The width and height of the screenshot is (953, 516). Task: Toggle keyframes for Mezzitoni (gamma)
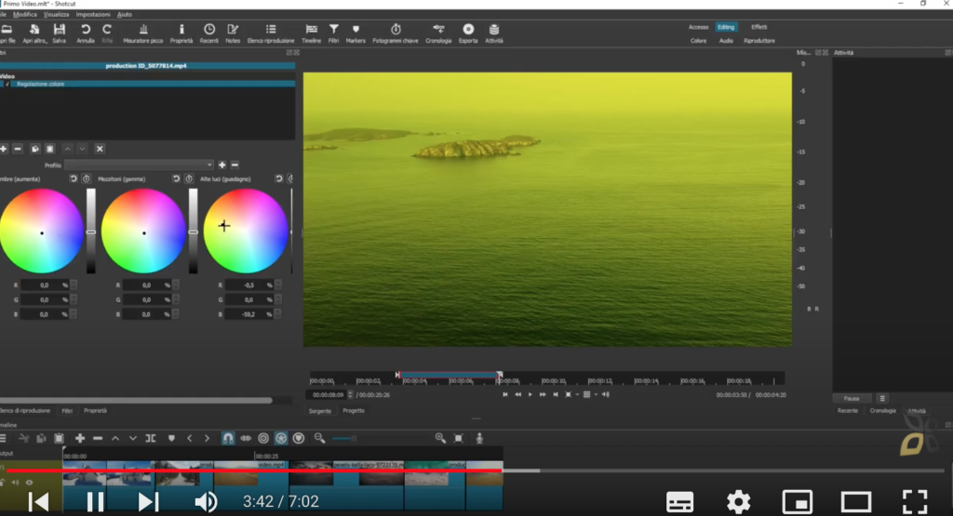point(189,179)
